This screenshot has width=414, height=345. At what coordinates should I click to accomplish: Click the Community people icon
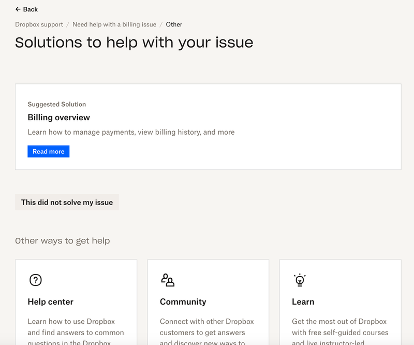coord(168,280)
